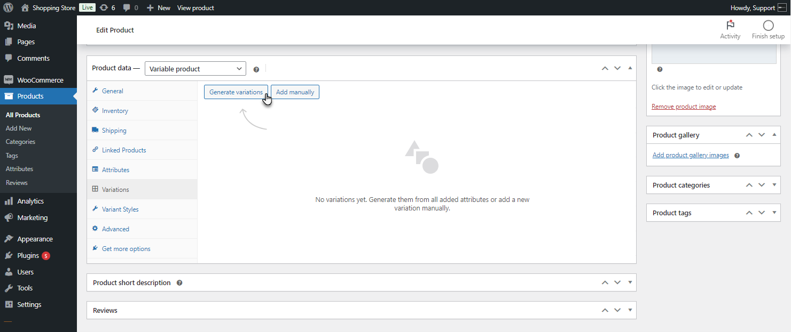The height and width of the screenshot is (332, 791).
Task: Click the user avatar in admin bar
Action: pyautogui.click(x=782, y=7)
